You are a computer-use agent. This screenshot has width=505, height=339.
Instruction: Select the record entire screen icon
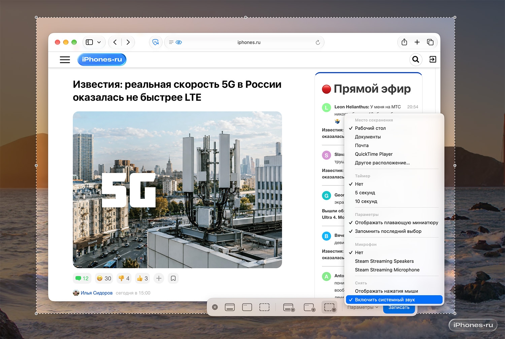click(289, 307)
